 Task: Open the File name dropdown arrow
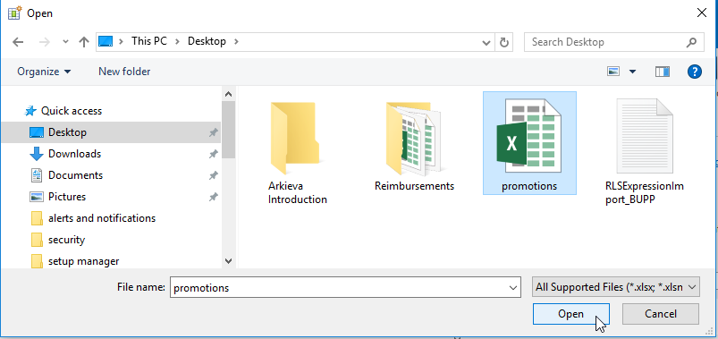pos(513,288)
